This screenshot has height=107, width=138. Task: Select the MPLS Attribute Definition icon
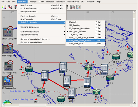(x=8, y=81)
